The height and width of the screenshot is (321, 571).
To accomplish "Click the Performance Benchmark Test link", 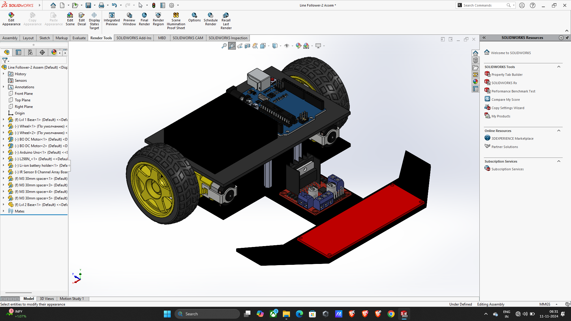I will pos(513,91).
